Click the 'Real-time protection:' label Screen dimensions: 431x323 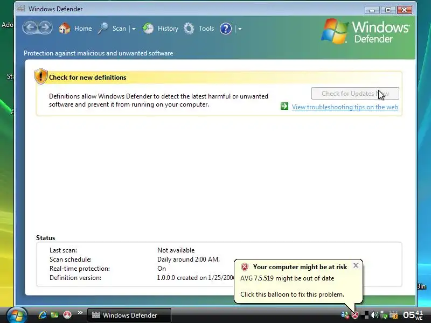coord(79,269)
